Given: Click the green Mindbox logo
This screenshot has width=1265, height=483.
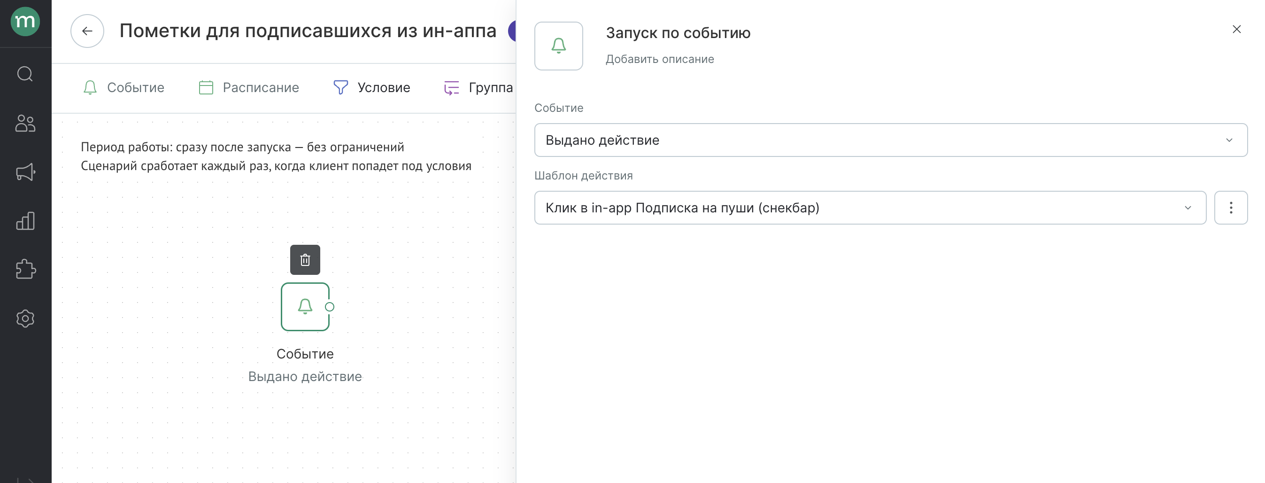Looking at the screenshot, I should pyautogui.click(x=25, y=22).
